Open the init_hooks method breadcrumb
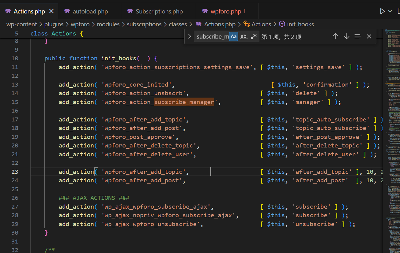Image resolution: width=400 pixels, height=253 pixels. coord(300,24)
